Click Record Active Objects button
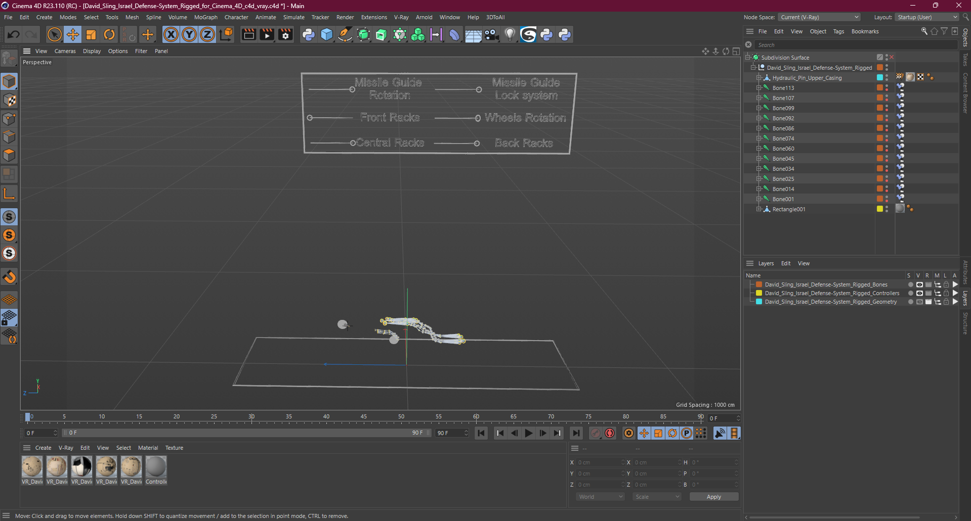Screen dimensions: 971x521 (x=596, y=433)
